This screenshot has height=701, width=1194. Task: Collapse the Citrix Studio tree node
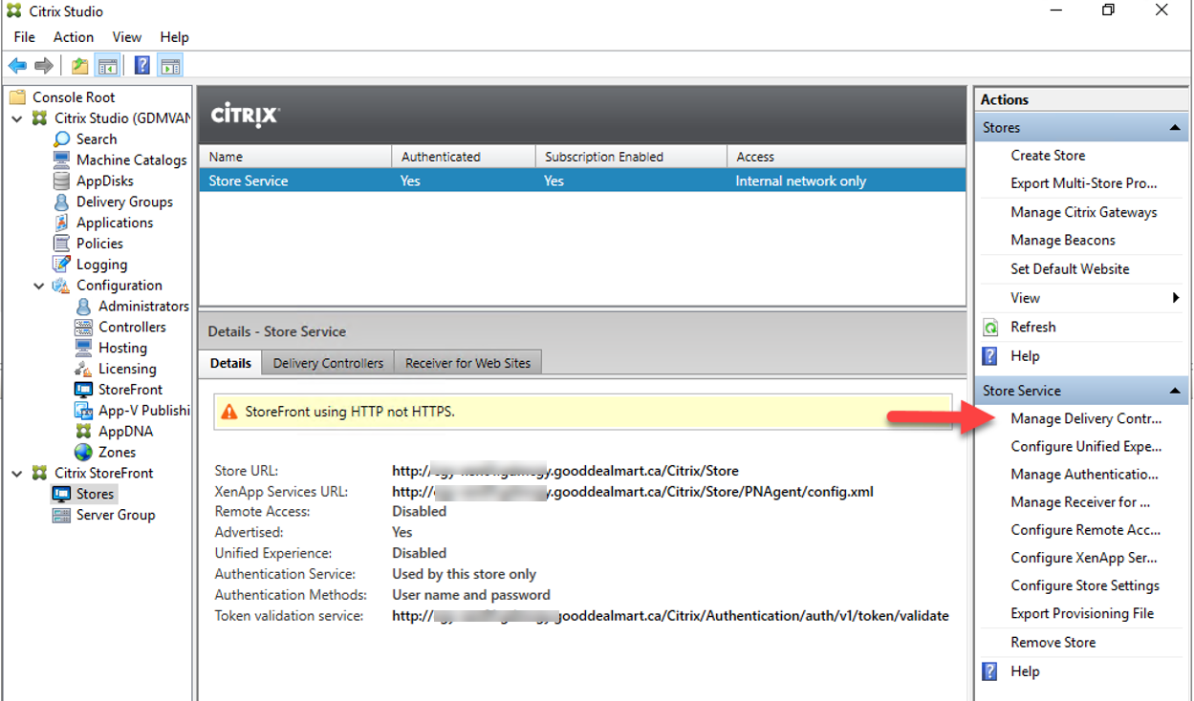coord(17,118)
